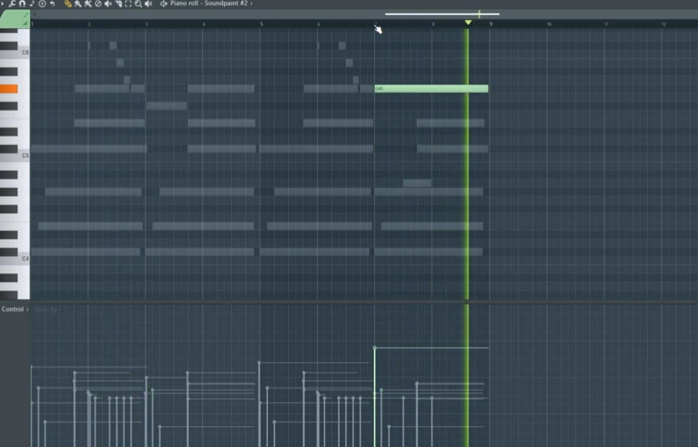Image resolution: width=698 pixels, height=447 pixels.
Task: Click the arrow after Soundpaint #2 title
Action: 252,4
